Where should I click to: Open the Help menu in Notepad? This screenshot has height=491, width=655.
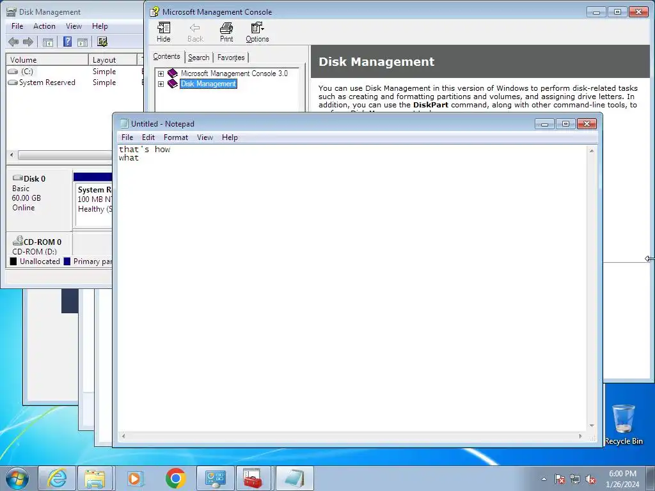230,137
